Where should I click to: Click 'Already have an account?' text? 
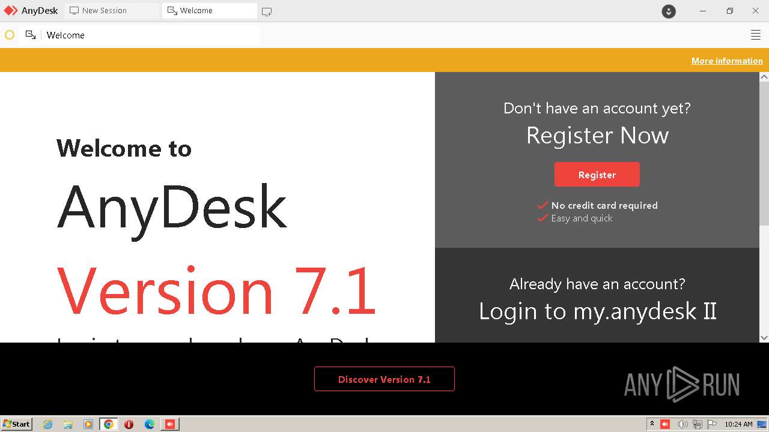[597, 284]
